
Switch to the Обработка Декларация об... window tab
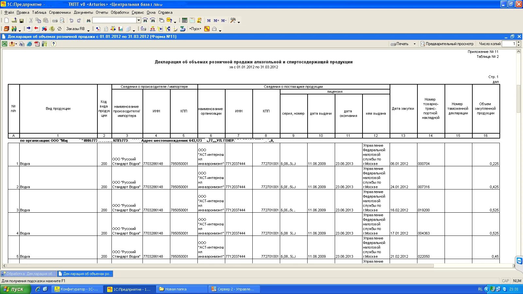(x=28, y=274)
